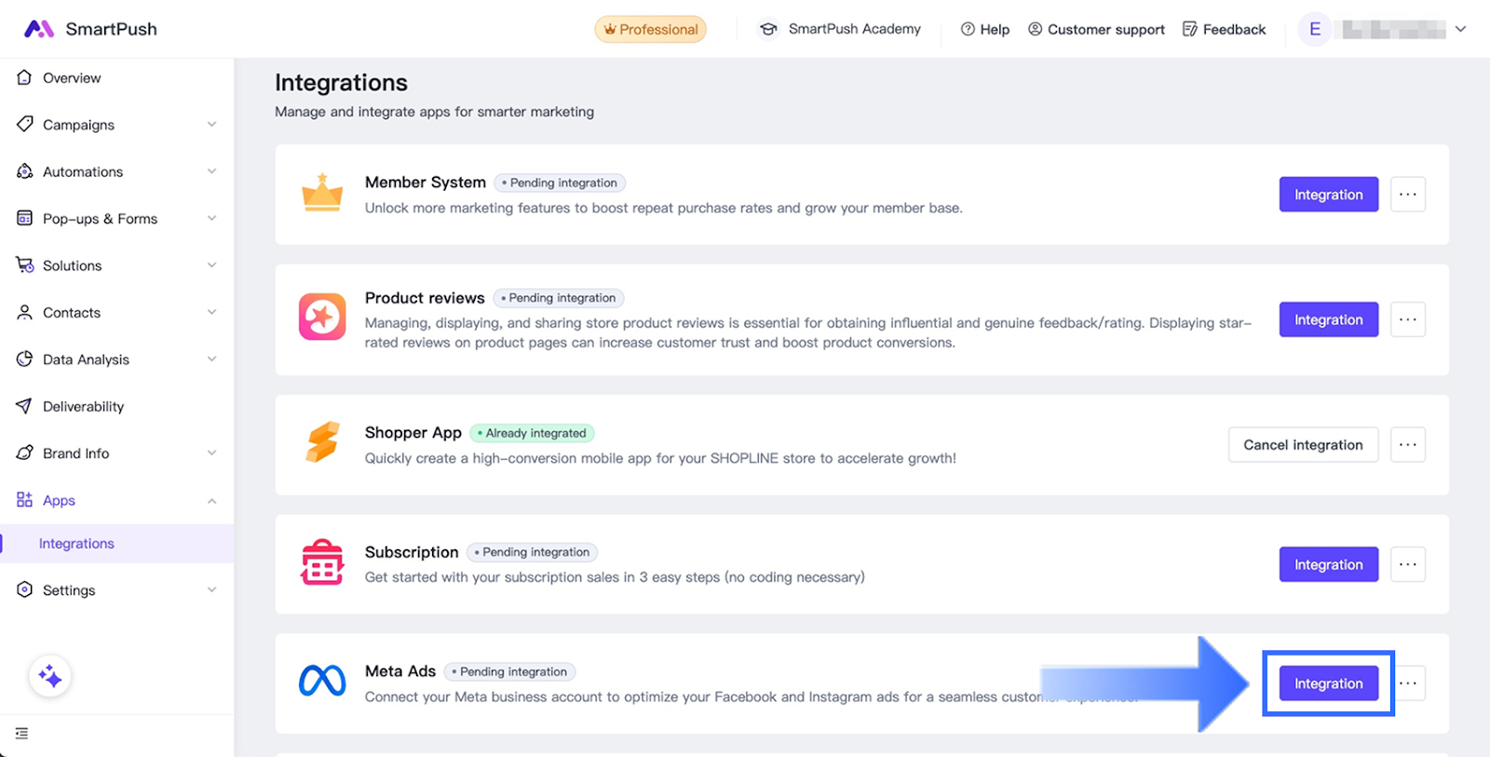Select Integrations submenu item
The image size is (1490, 757).
(76, 544)
